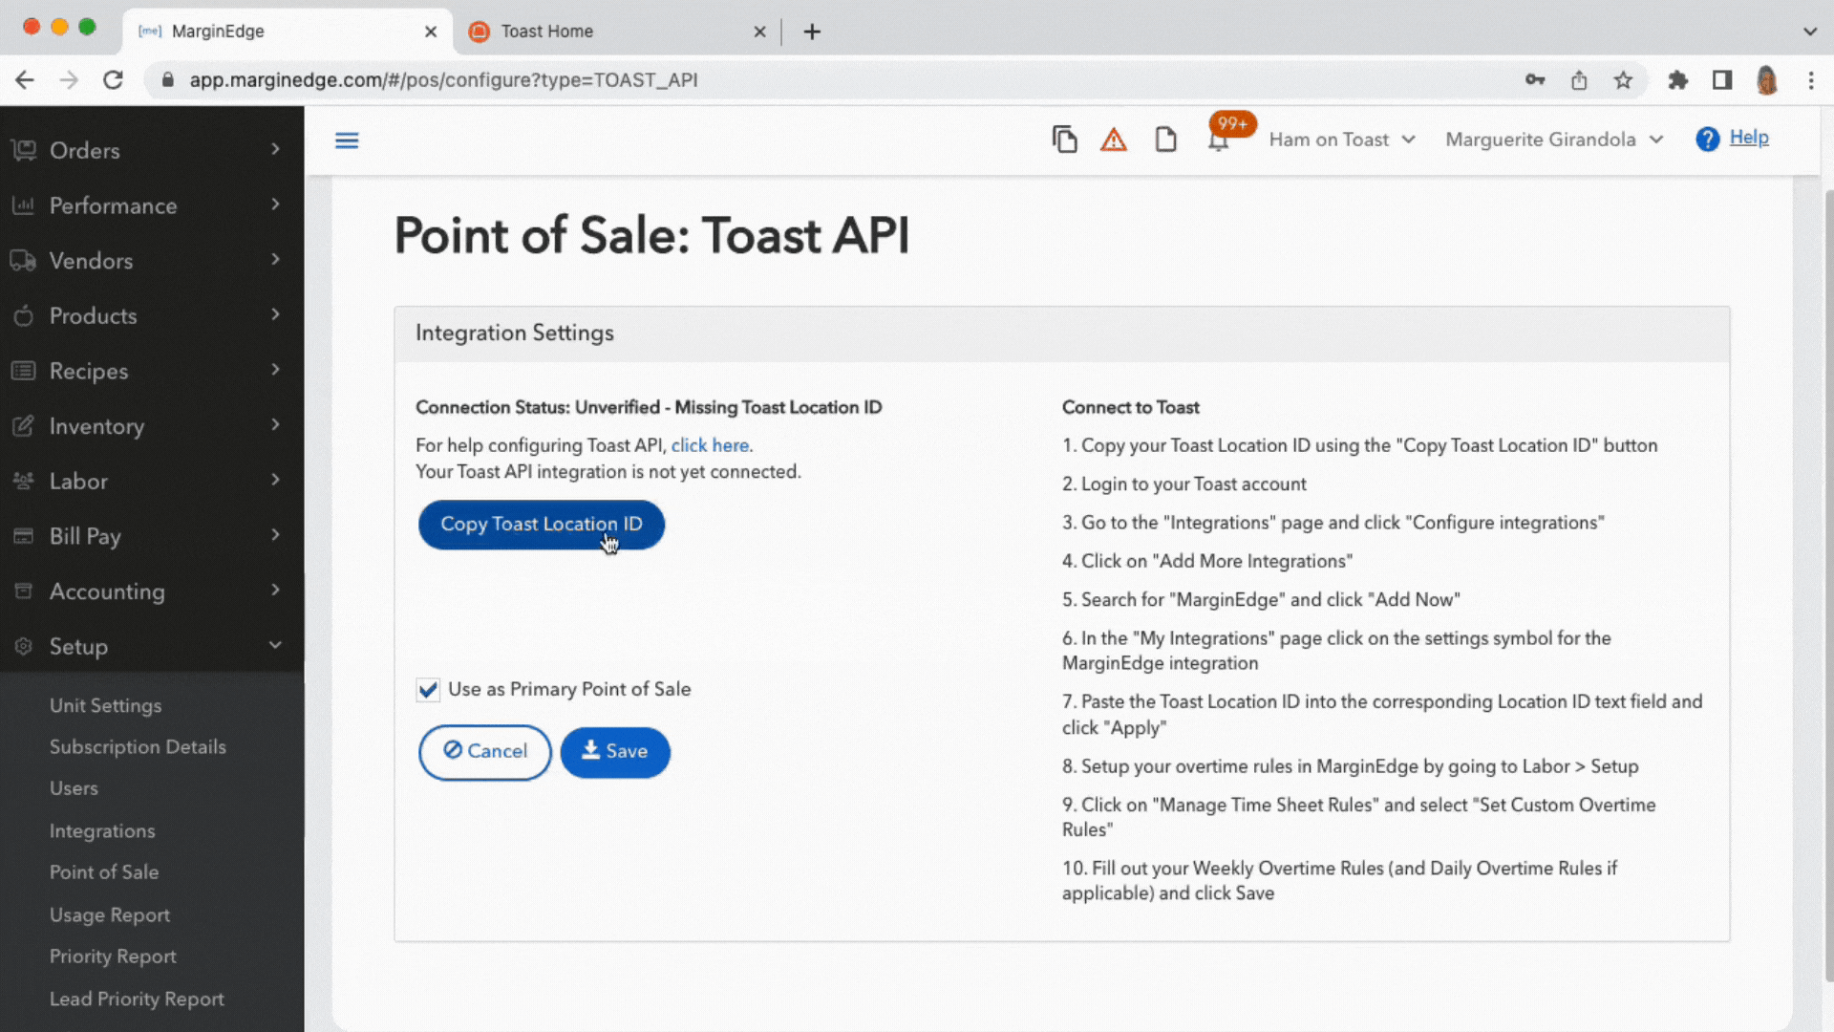This screenshot has width=1834, height=1032.
Task: Open Lead Priority Report submenu item
Action: [137, 999]
